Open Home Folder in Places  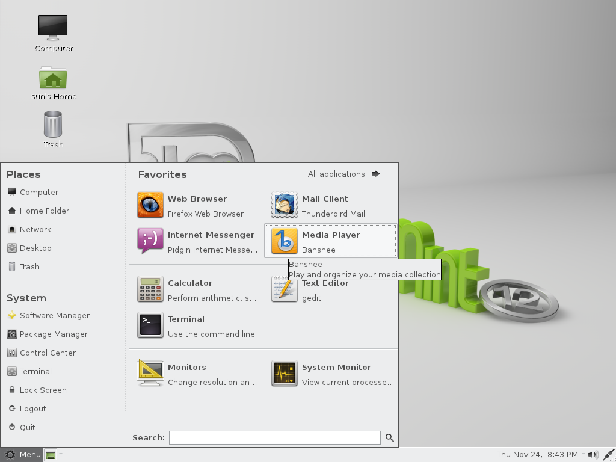38,211
